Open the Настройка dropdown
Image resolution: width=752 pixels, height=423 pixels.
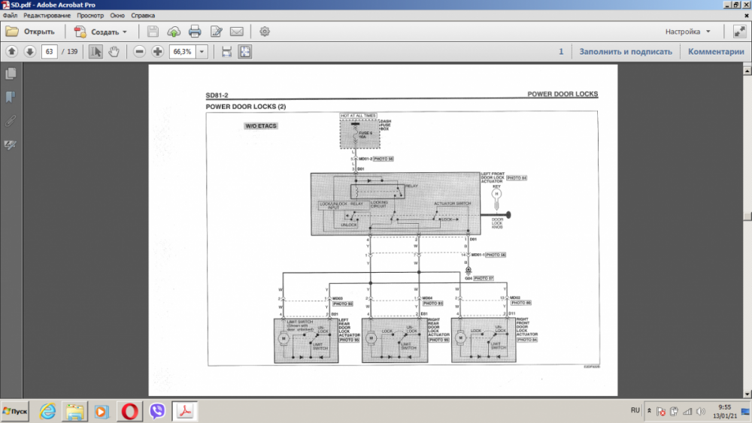click(687, 32)
